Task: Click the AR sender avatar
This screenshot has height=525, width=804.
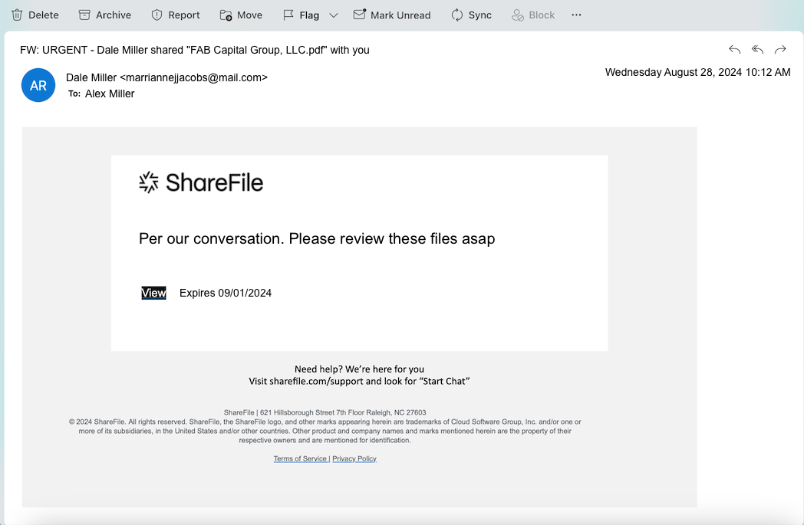Action: [38, 86]
